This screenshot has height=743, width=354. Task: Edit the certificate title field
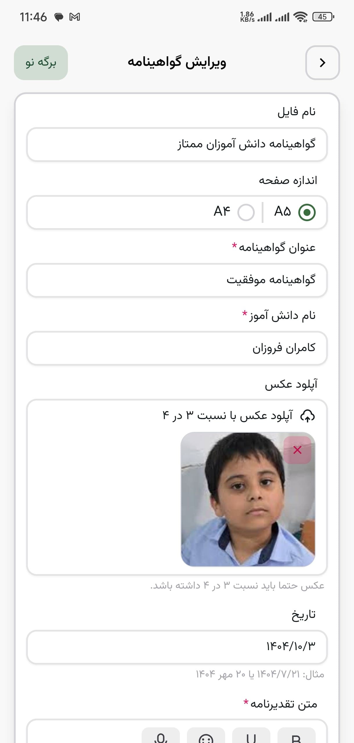coord(177,280)
